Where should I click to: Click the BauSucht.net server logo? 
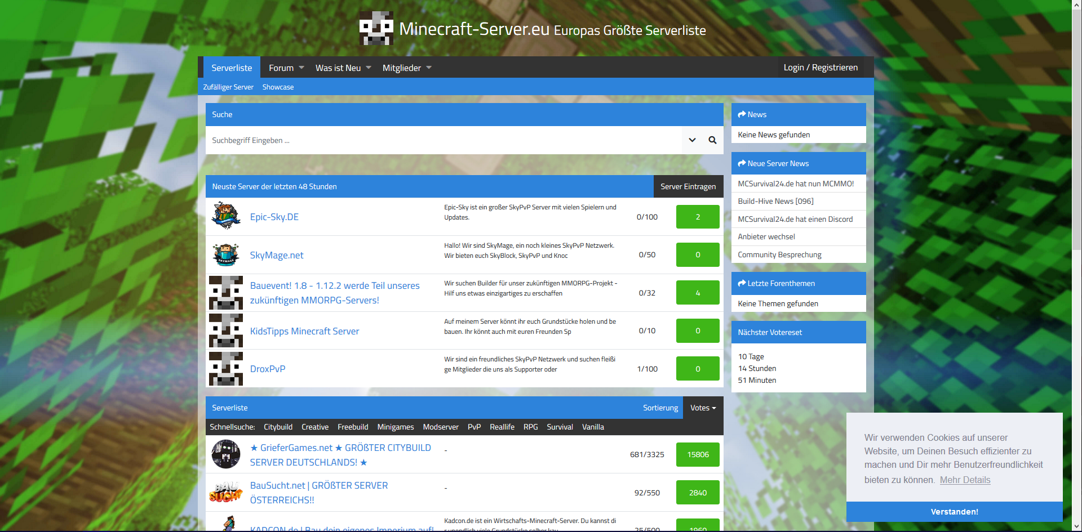coord(226,493)
